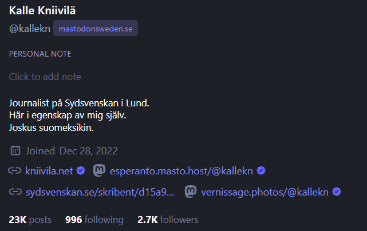Open the vernissage.photos/@kallekn profile link
This screenshot has height=231, width=367.
[265, 192]
